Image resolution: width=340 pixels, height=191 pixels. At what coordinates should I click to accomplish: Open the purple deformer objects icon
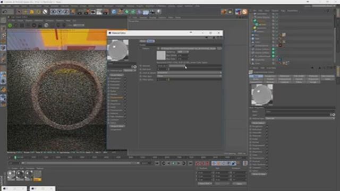[139, 12]
